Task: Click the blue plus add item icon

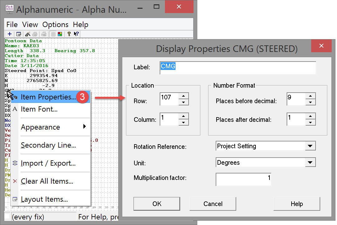Action: point(10,34)
